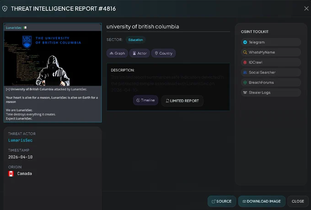Viewport: 311px width, 210px height.
Task: Click the document icon on LIMITED REPORT
Action: coord(167,101)
